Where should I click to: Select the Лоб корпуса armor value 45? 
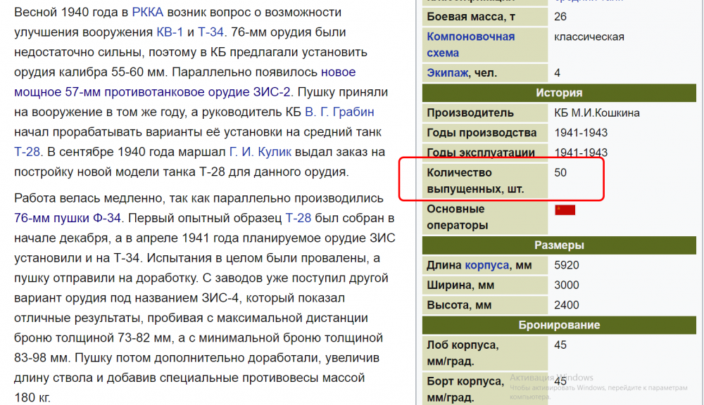pyautogui.click(x=560, y=345)
